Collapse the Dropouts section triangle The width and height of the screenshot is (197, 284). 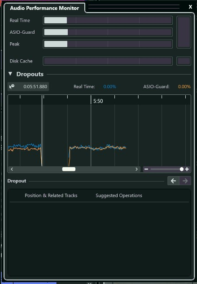[10, 74]
